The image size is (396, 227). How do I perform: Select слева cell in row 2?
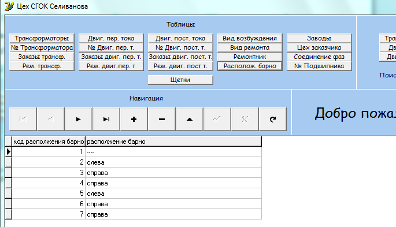pyautogui.click(x=173, y=162)
